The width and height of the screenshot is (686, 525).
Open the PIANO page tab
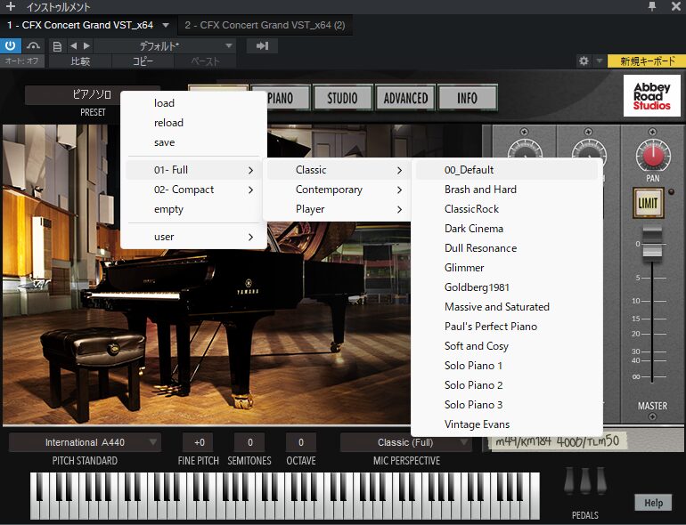pyautogui.click(x=280, y=98)
